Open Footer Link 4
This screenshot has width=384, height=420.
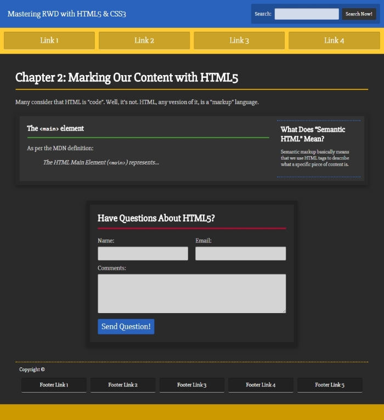point(261,385)
